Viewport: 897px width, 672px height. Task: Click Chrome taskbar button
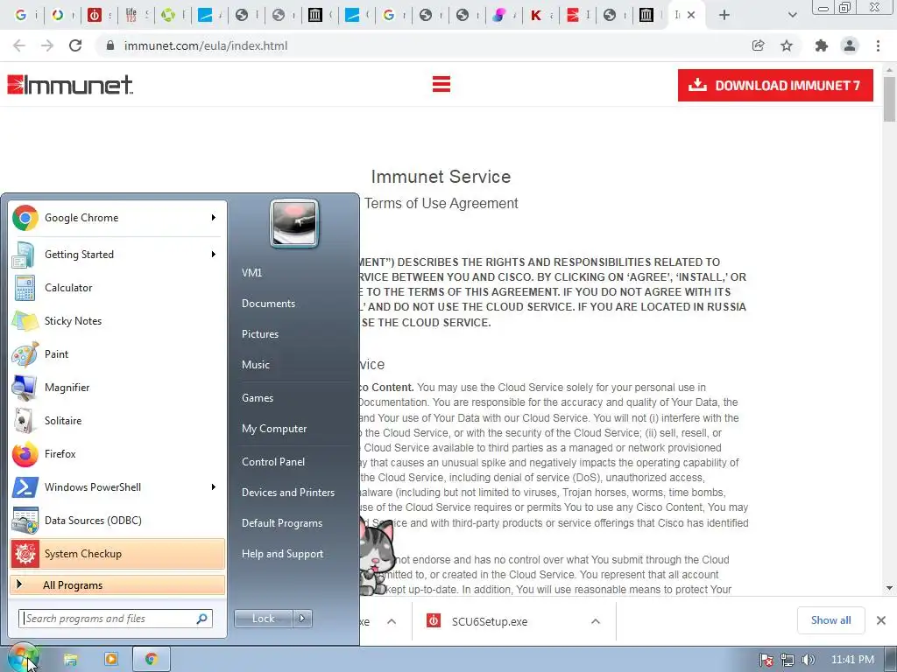coord(151,660)
